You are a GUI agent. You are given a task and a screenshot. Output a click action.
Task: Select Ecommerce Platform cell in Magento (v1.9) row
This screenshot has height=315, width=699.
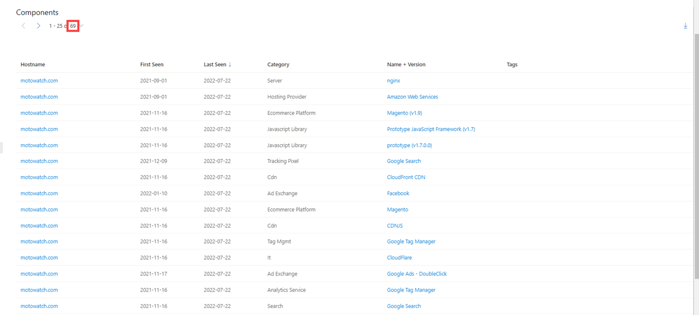pyautogui.click(x=291, y=113)
